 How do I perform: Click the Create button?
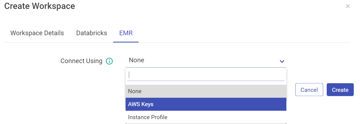pyautogui.click(x=340, y=90)
